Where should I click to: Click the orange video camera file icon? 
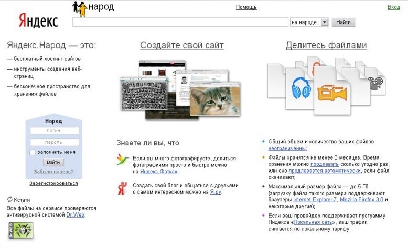click(332, 93)
